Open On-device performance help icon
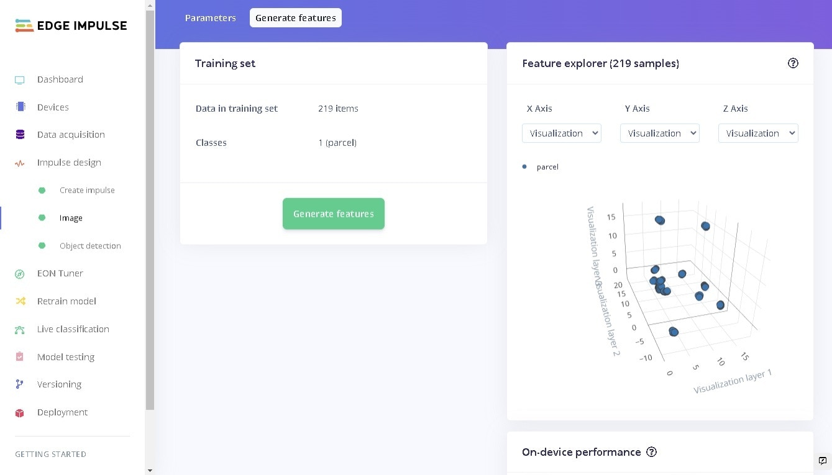Image resolution: width=832 pixels, height=475 pixels. 651,452
